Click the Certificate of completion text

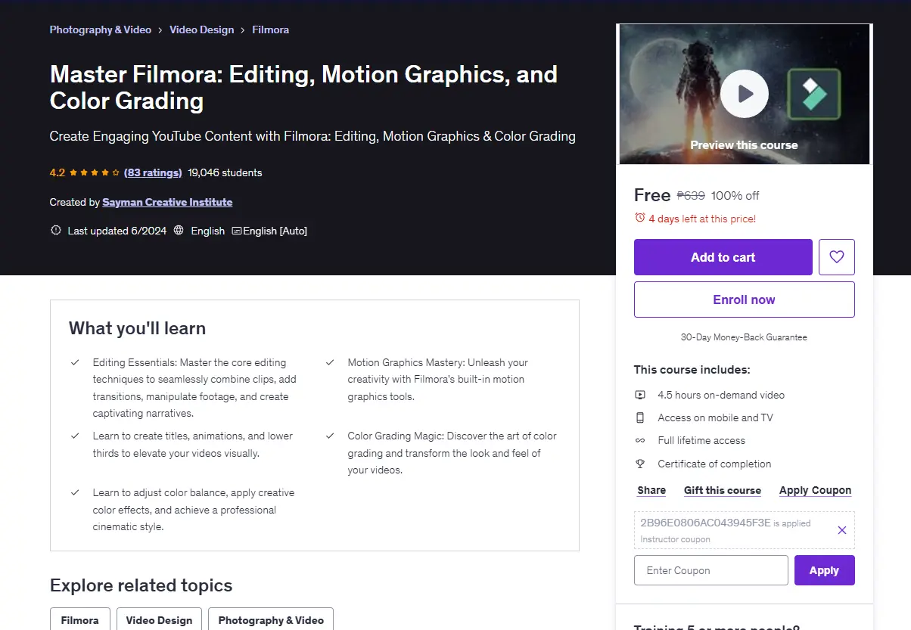point(715,464)
